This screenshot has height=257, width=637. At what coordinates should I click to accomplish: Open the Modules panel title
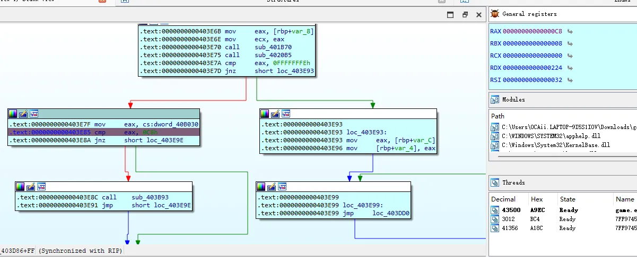tap(513, 99)
